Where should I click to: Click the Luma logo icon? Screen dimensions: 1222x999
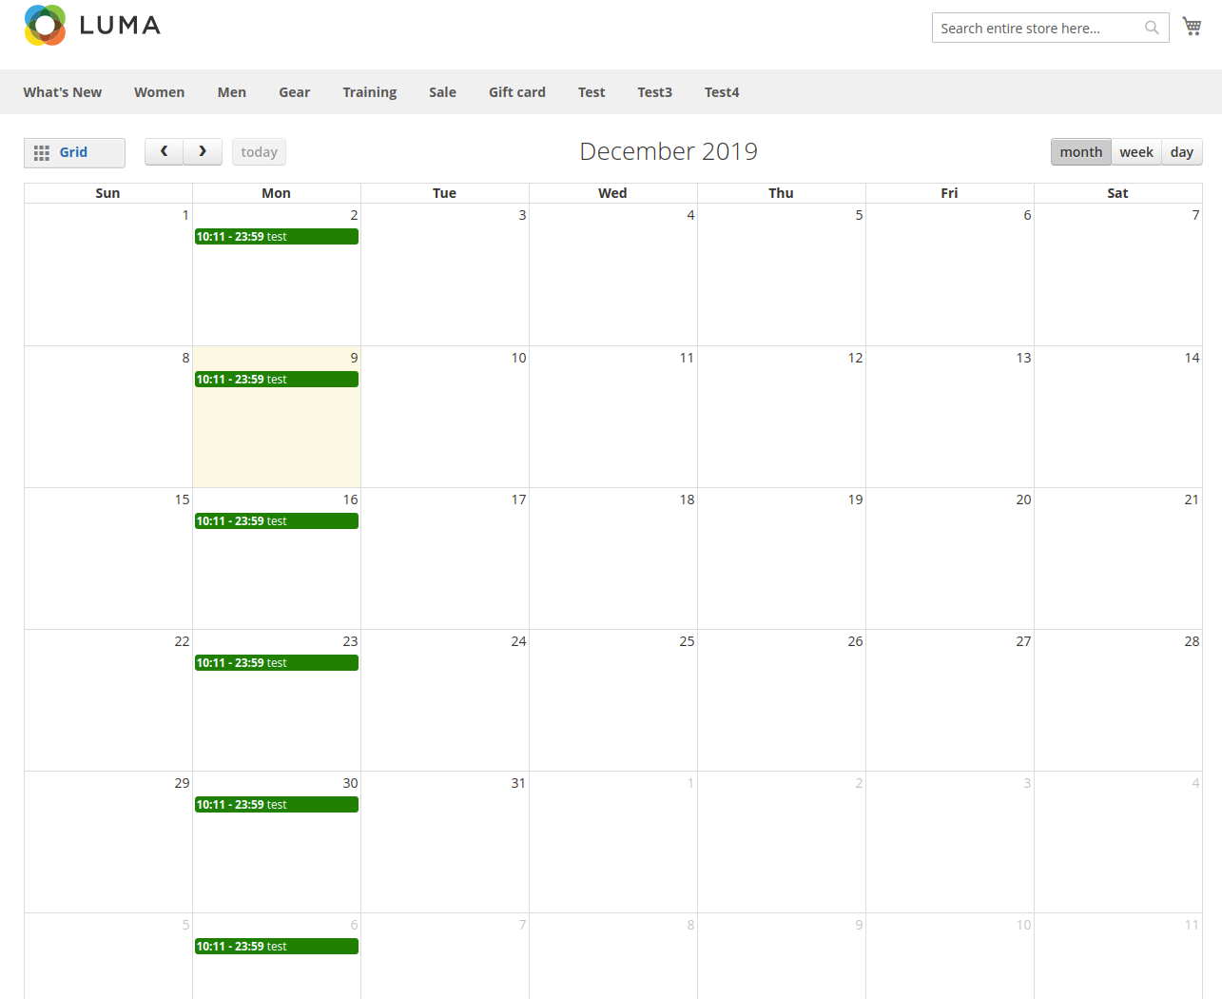click(45, 26)
